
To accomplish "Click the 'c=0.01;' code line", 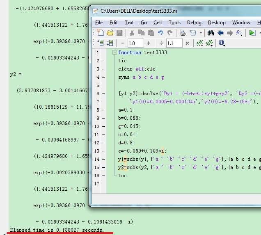I will (128, 135).
